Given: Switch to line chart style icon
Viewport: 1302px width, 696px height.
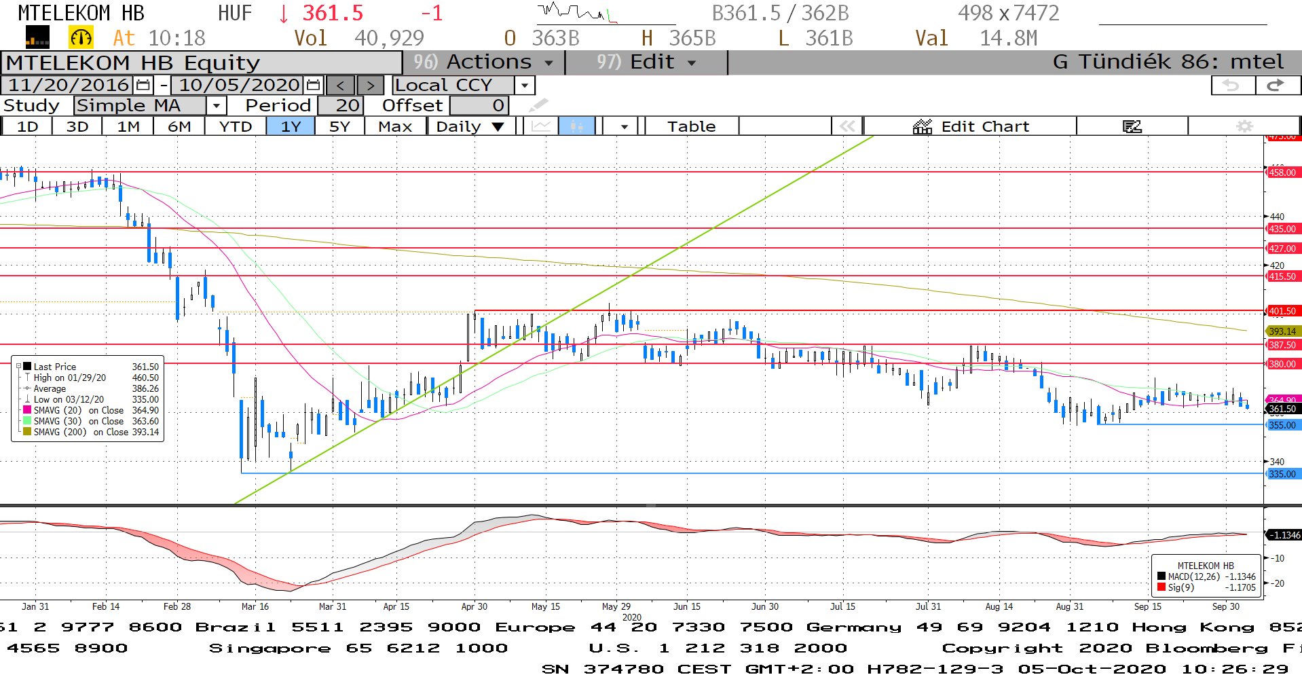Looking at the screenshot, I should (x=541, y=126).
